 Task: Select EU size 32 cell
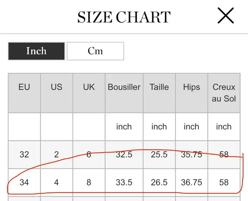24,155
